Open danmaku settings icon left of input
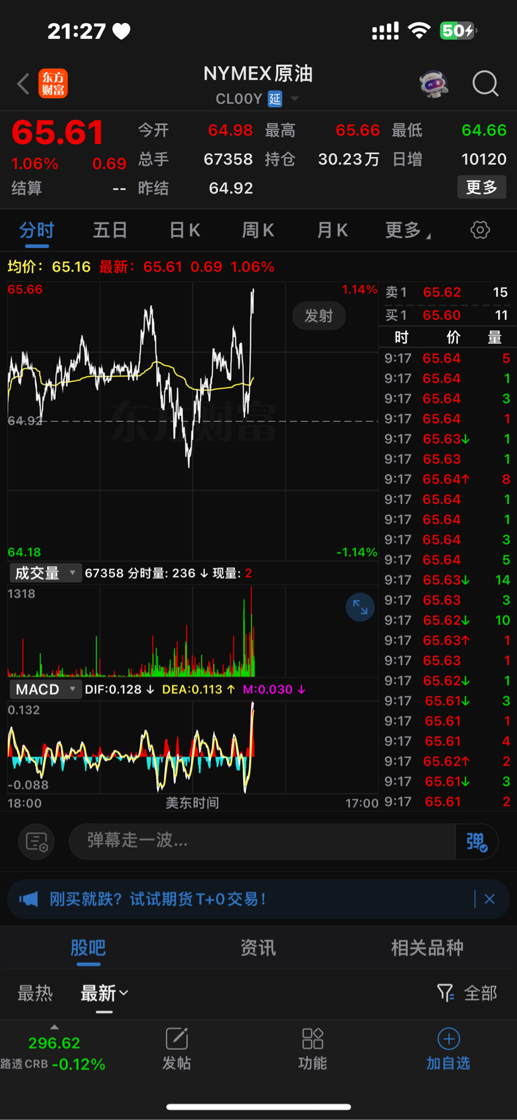 (x=36, y=841)
